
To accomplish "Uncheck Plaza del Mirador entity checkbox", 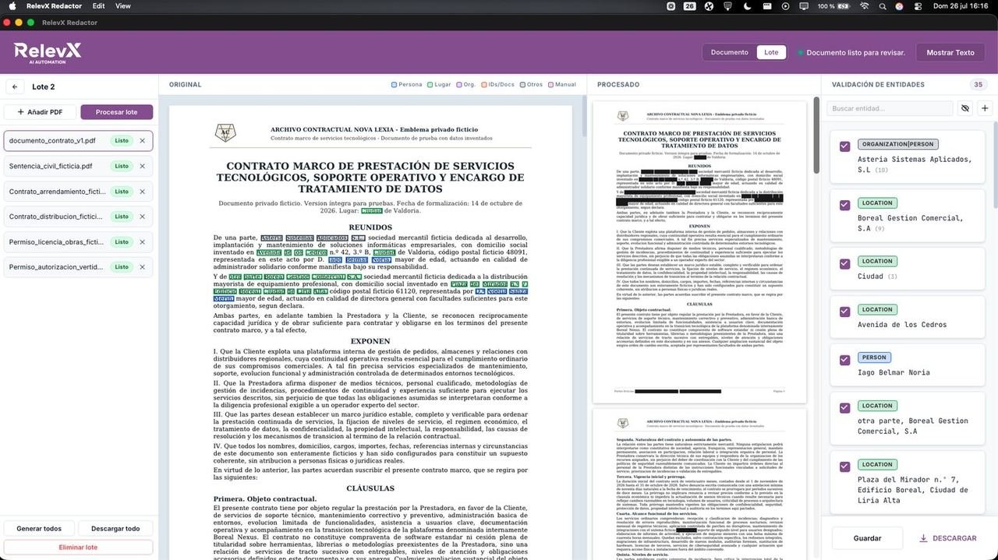I will [x=844, y=467].
